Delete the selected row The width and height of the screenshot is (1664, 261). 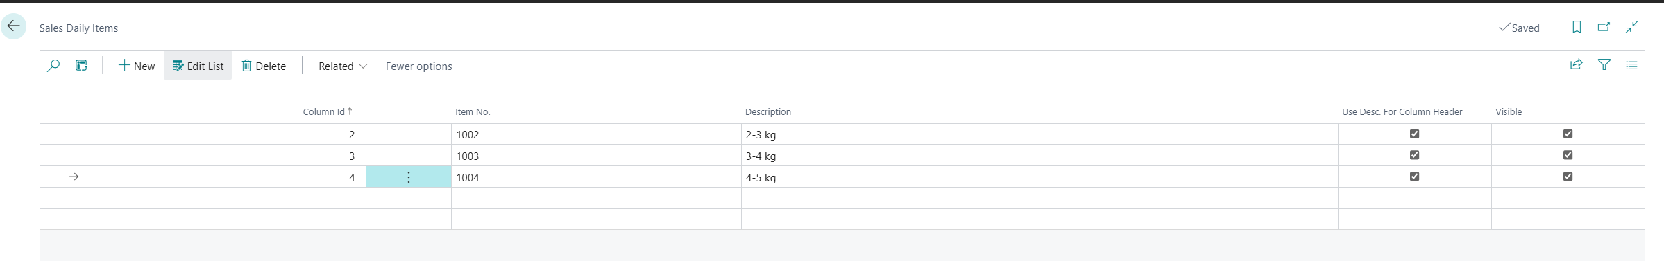click(264, 66)
